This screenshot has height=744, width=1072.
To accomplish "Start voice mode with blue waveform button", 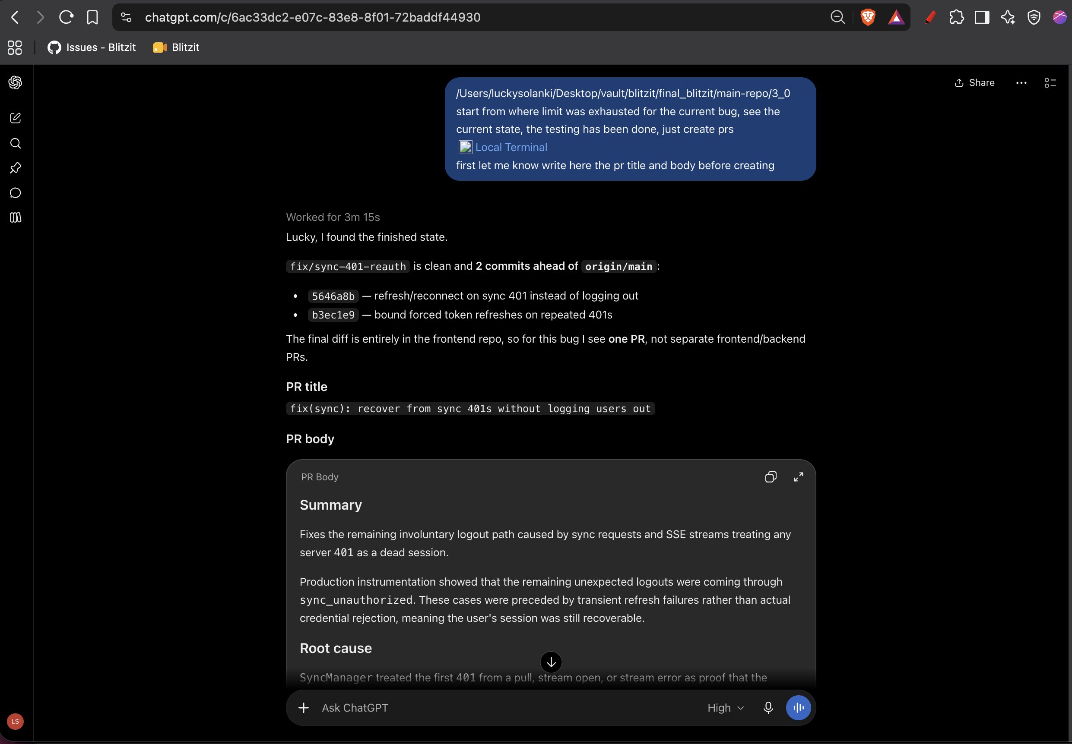I will click(x=798, y=708).
